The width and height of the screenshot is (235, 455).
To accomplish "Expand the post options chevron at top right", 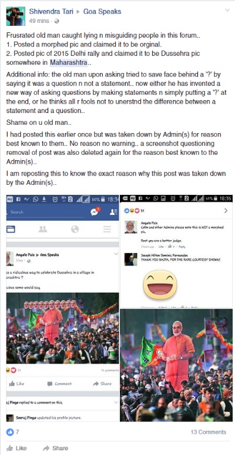I will coord(227,10).
